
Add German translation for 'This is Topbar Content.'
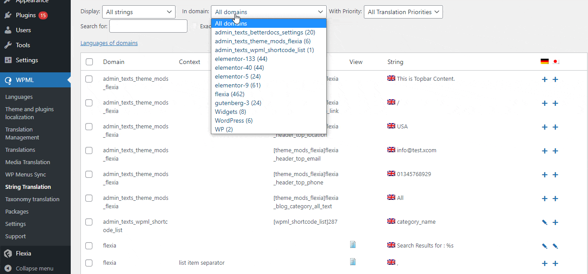click(x=545, y=79)
